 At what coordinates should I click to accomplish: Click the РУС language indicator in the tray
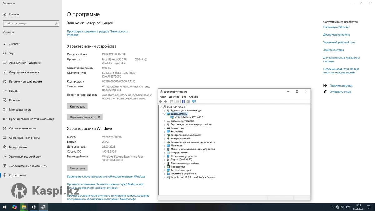tap(348, 207)
